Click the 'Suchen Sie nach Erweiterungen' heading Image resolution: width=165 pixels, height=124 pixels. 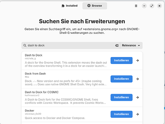tap(82, 21)
